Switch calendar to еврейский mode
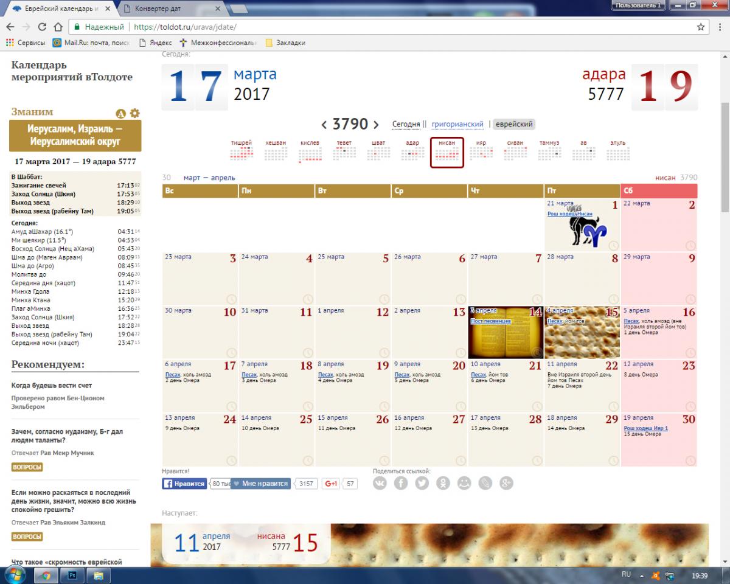This screenshot has width=730, height=584. 513,124
